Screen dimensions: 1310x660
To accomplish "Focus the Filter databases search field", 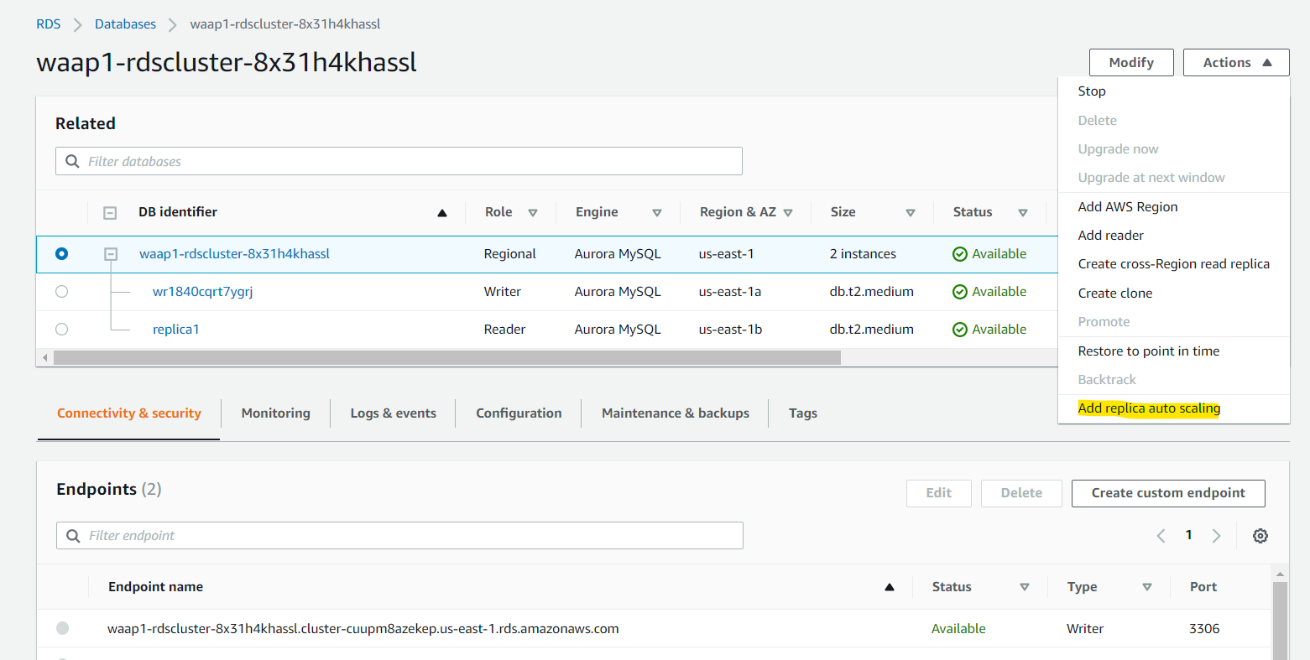I will 399,161.
